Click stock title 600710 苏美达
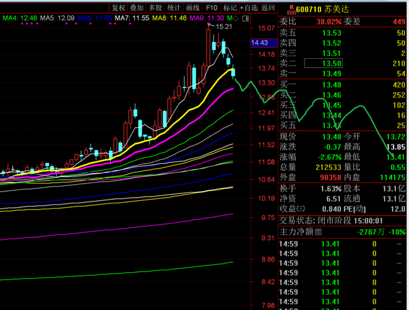This screenshot has width=409, height=310. (322, 9)
